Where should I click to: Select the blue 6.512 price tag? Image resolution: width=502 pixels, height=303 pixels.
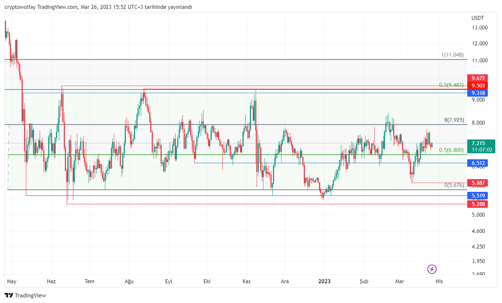point(478,163)
